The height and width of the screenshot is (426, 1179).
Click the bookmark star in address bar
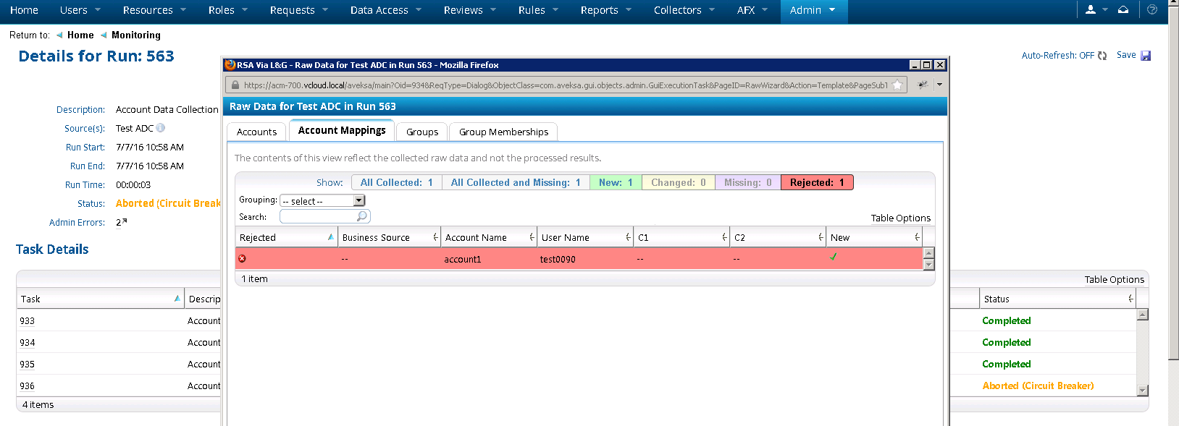pos(897,85)
